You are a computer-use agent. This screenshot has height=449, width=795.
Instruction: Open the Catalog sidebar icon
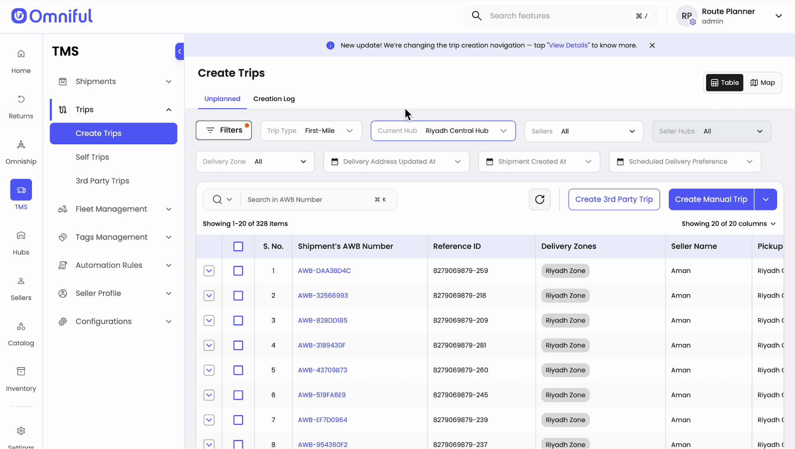coord(21,326)
